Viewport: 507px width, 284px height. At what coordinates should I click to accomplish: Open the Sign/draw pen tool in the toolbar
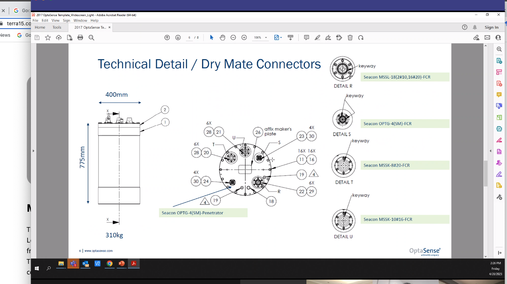328,37
